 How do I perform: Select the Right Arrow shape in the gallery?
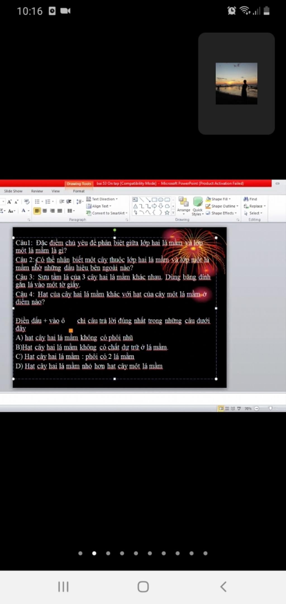point(154,206)
